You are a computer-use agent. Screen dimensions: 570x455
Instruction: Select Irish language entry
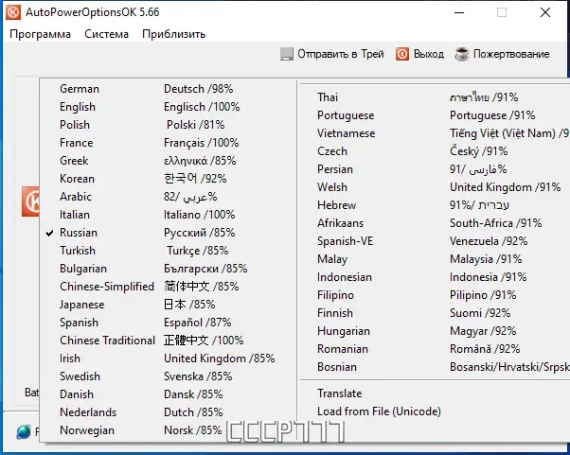point(169,359)
